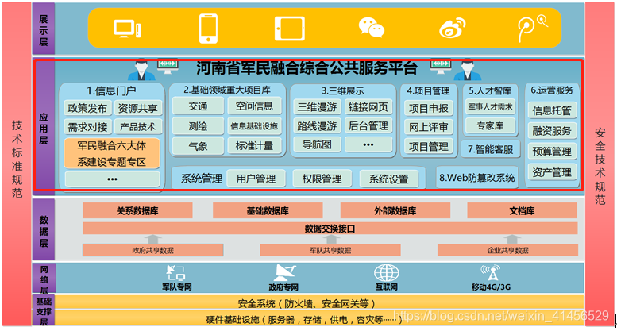Select the 信息托管 box
Viewport: 617px width, 331px height.
click(552, 110)
